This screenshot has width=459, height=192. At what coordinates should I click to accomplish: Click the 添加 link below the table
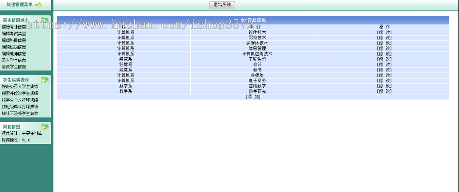(x=253, y=97)
